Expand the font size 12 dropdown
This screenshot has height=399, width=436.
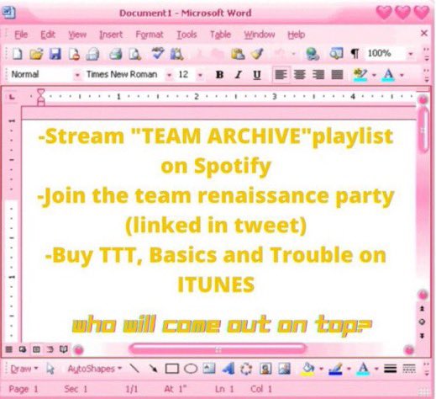tap(200, 75)
